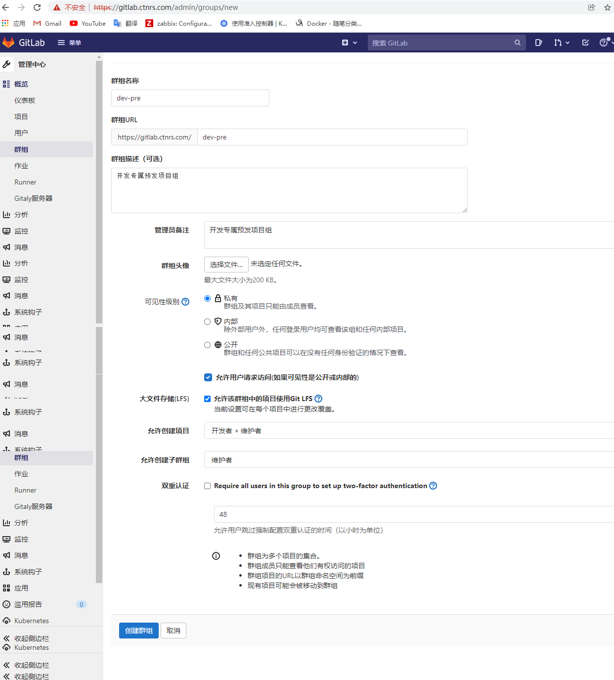Click the grace period field showing 48

[414, 514]
